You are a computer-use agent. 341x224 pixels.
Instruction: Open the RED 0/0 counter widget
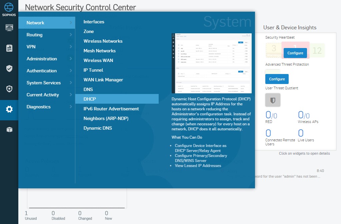[x=271, y=117]
